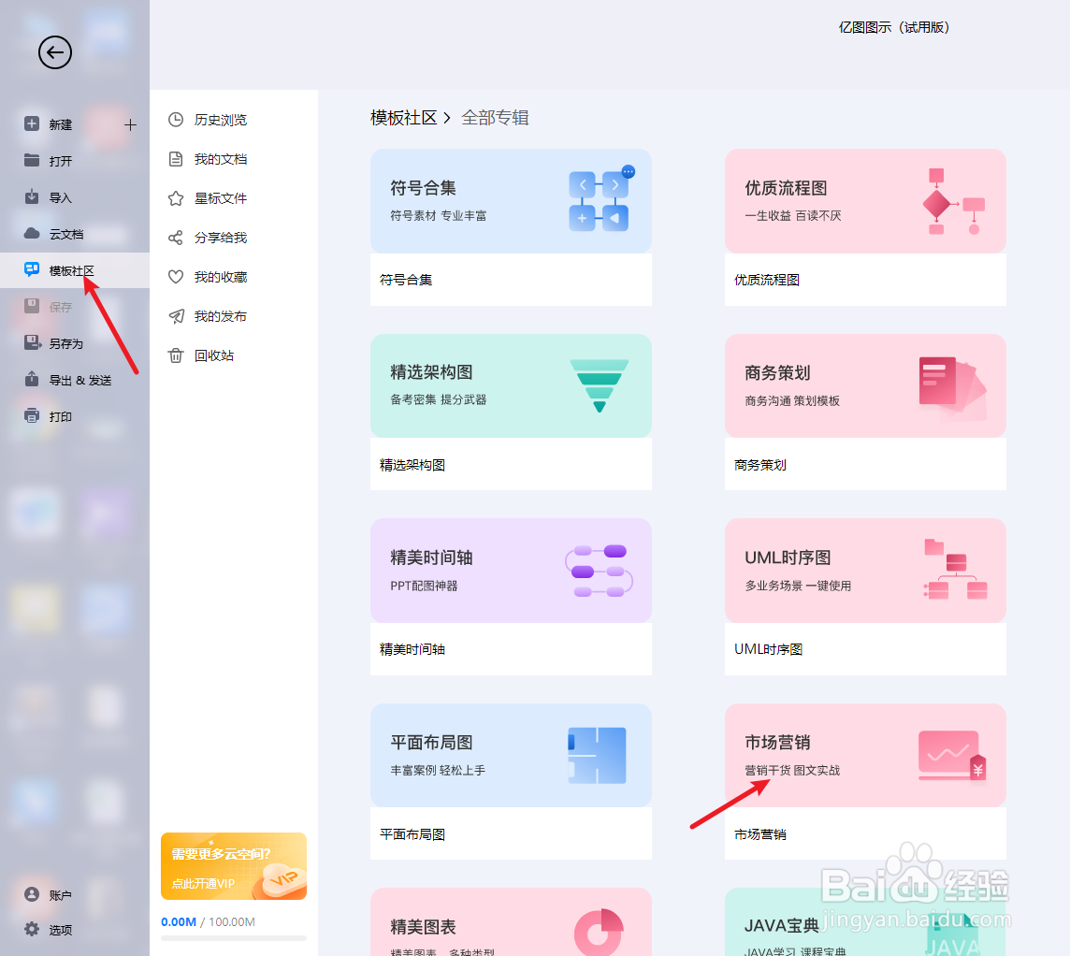Click the 导入 (Import) icon
The width and height of the screenshot is (1070, 956).
click(x=29, y=196)
